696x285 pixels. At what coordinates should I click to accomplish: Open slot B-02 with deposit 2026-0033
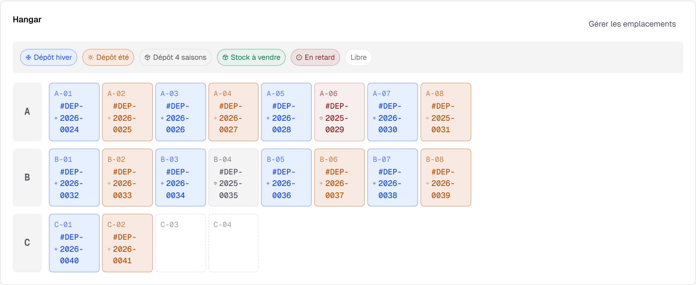[x=127, y=178]
